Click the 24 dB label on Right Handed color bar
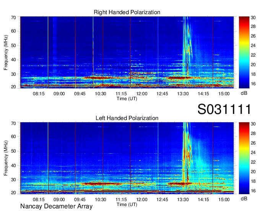The image size is (260, 211). pyautogui.click(x=253, y=45)
